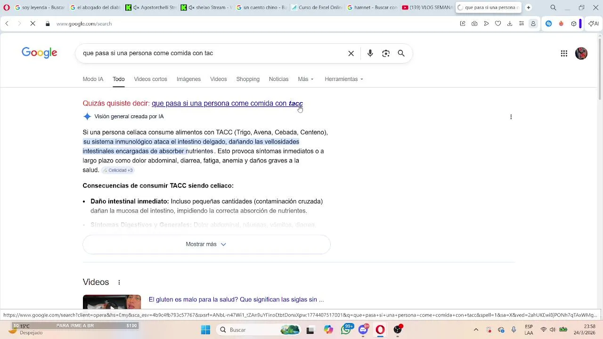Open a new browser tab

click(529, 8)
